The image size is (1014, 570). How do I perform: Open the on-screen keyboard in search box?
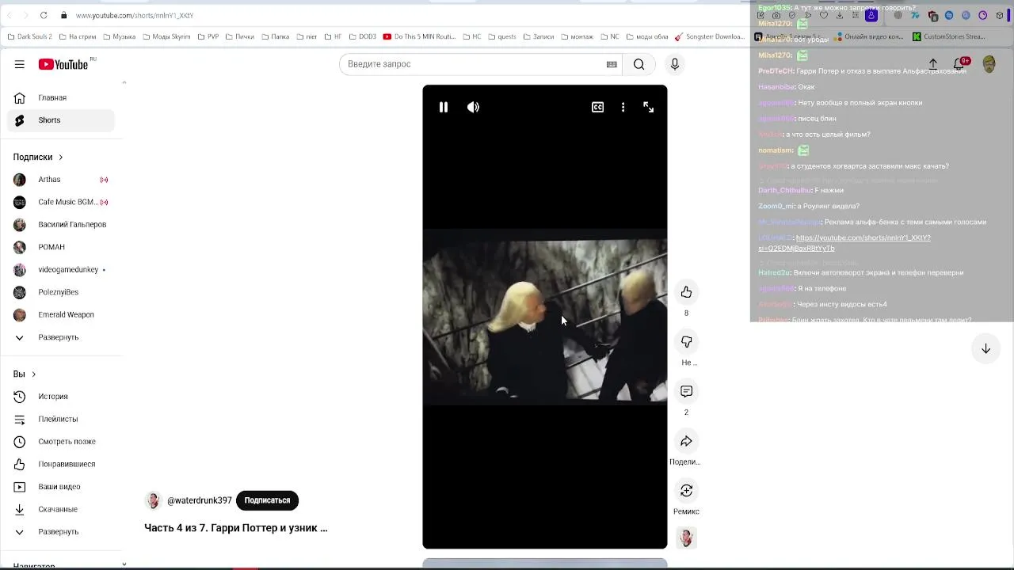point(612,64)
